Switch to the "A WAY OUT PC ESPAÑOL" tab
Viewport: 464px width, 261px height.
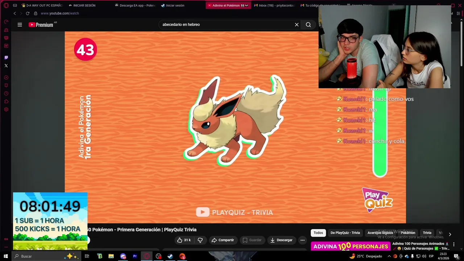(42, 5)
